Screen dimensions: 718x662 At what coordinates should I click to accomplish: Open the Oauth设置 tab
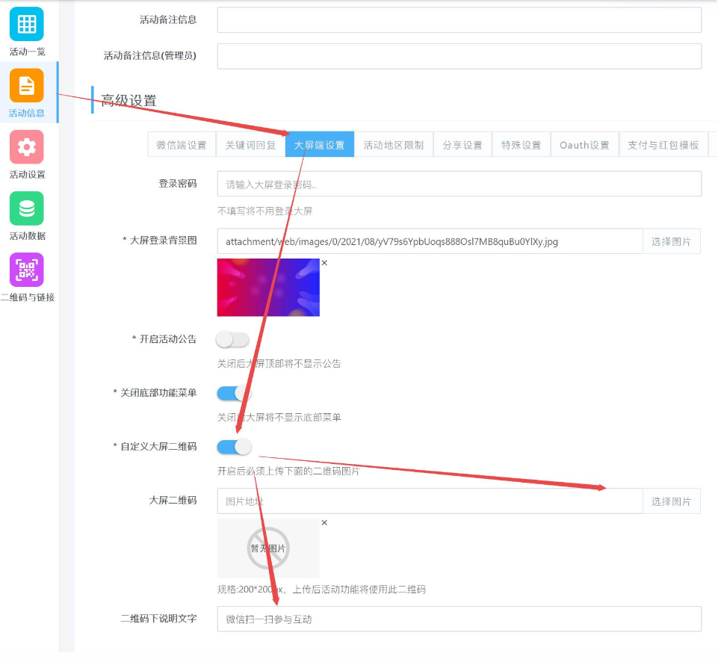(x=585, y=145)
